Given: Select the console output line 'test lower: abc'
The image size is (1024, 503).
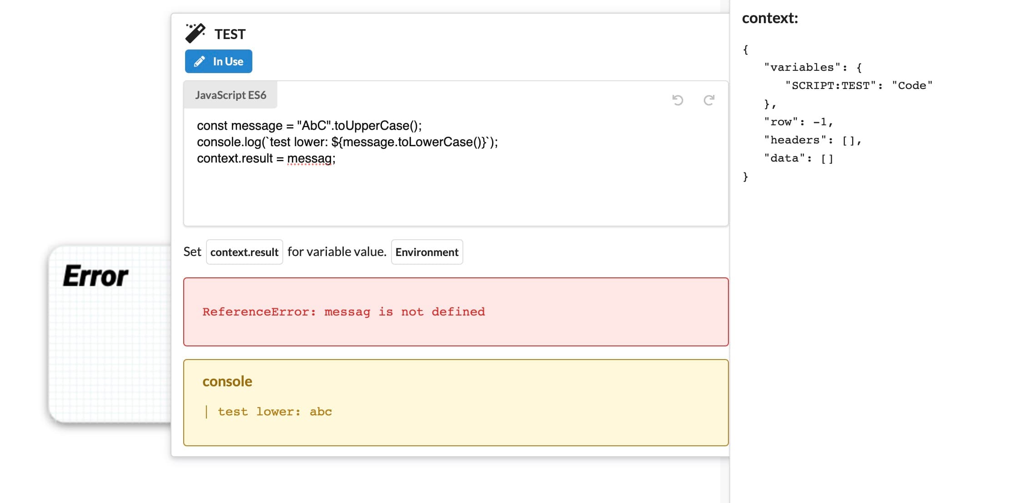Looking at the screenshot, I should [x=275, y=411].
